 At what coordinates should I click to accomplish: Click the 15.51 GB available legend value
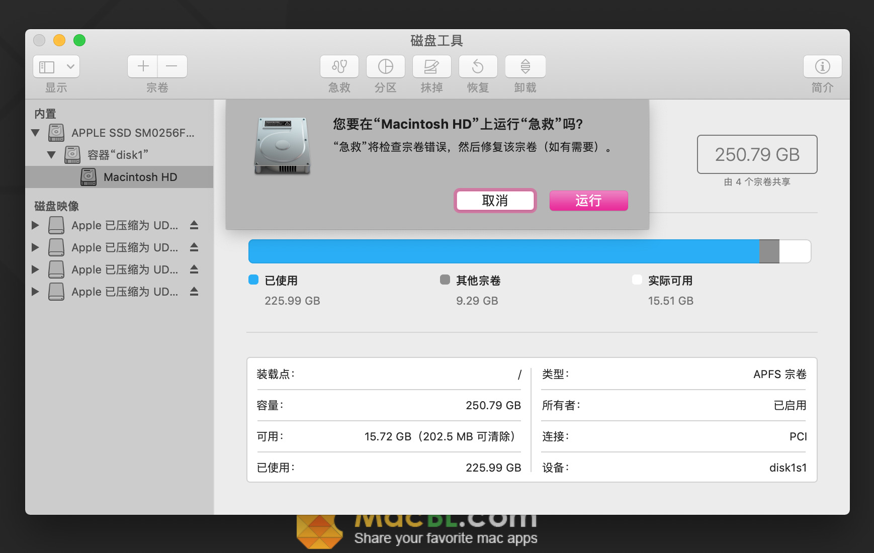pyautogui.click(x=671, y=301)
